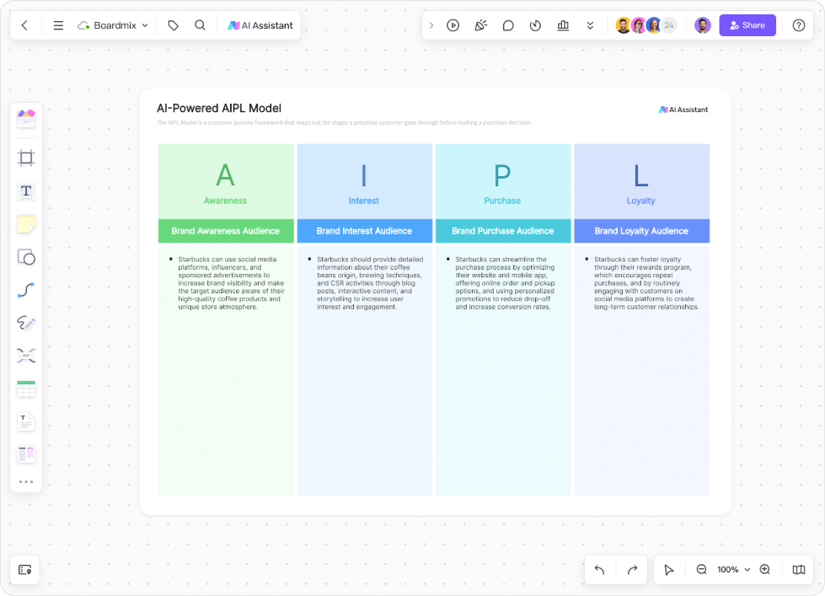Undo the last action
The image size is (825, 596).
point(600,570)
